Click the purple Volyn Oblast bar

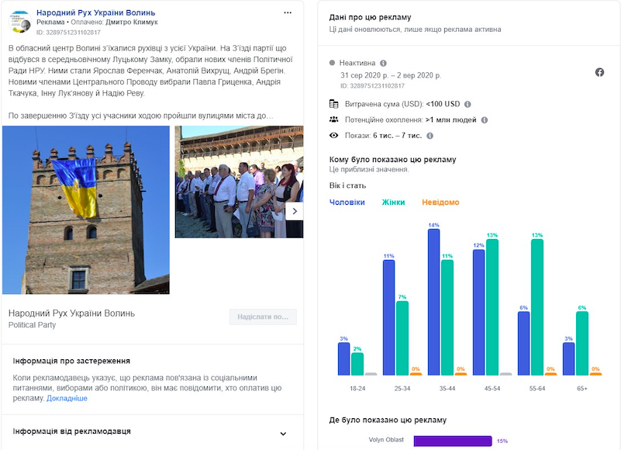click(x=452, y=441)
